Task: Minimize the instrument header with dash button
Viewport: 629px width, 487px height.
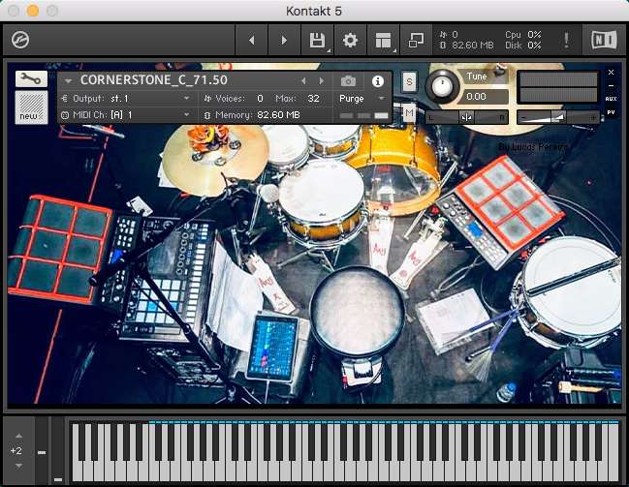Action: 611,85
